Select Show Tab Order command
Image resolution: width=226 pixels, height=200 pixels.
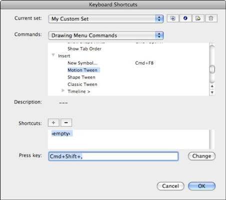click(x=84, y=49)
